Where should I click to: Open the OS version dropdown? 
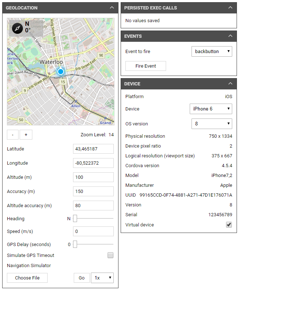(212, 124)
